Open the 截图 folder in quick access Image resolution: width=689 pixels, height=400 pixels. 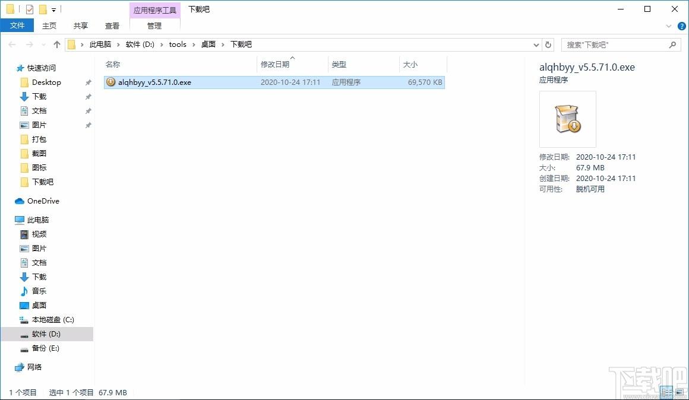[39, 153]
